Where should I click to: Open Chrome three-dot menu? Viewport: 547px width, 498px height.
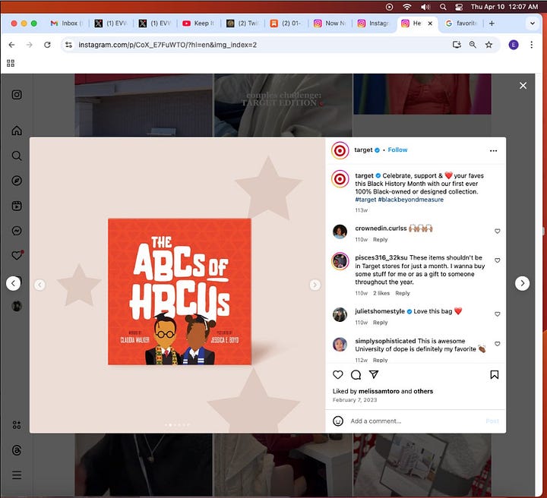pos(531,45)
